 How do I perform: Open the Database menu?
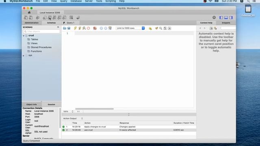(x=76, y=1)
